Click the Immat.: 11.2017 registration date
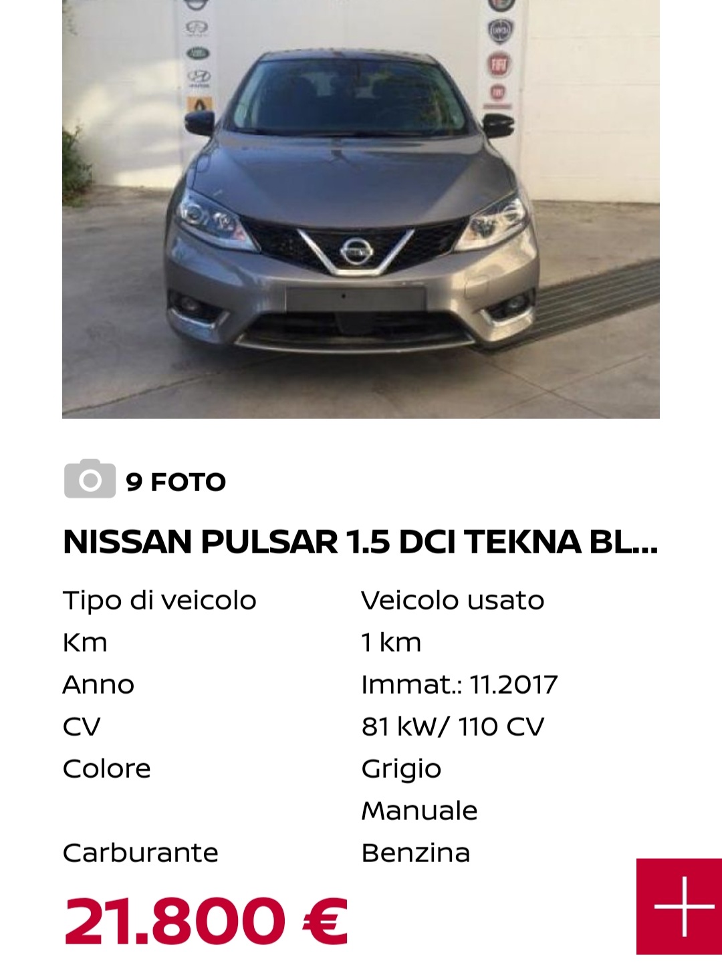Viewport: 722px width, 971px height. coord(459,684)
